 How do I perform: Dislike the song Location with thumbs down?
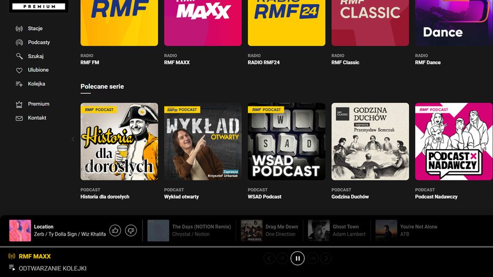tap(131, 231)
